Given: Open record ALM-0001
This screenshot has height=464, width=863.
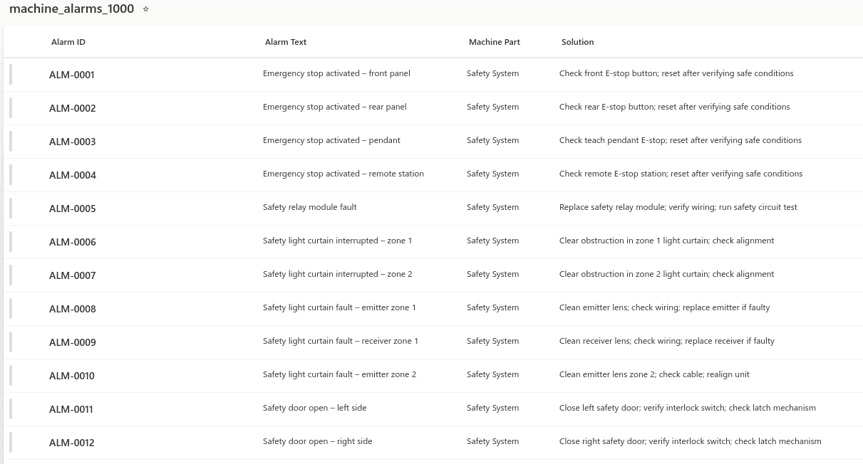Looking at the screenshot, I should click(x=71, y=75).
